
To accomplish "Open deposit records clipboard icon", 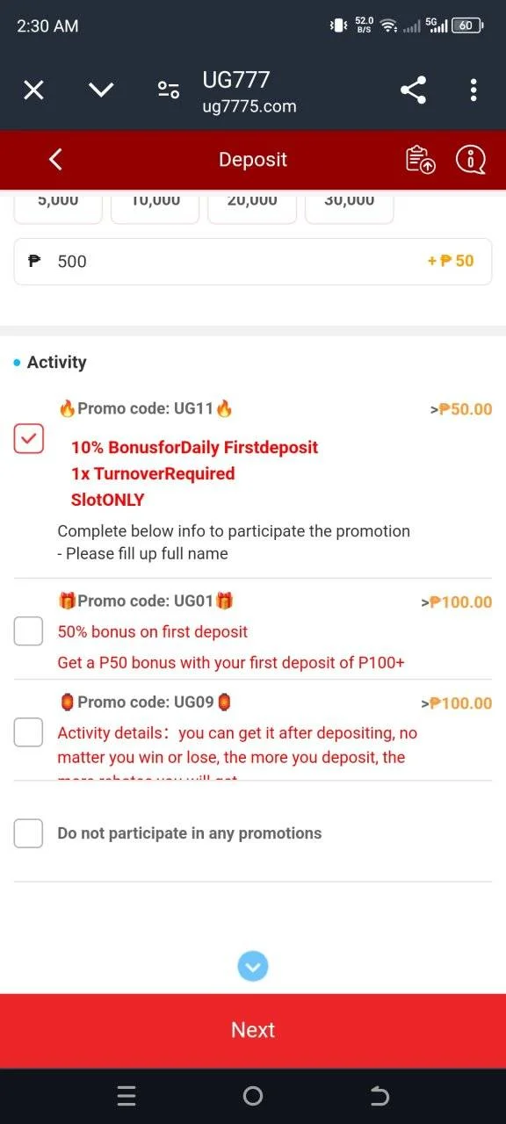I will (421, 159).
